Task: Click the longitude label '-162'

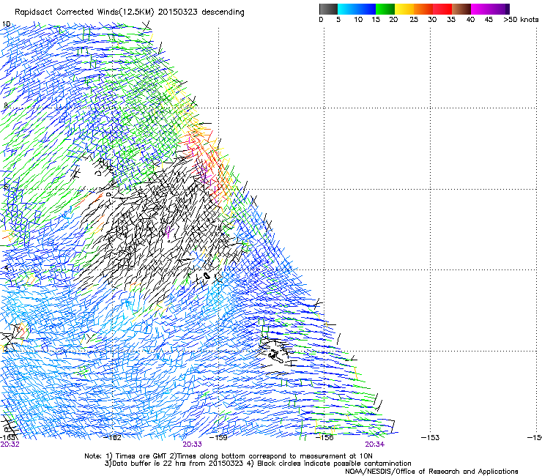Action: point(113,437)
